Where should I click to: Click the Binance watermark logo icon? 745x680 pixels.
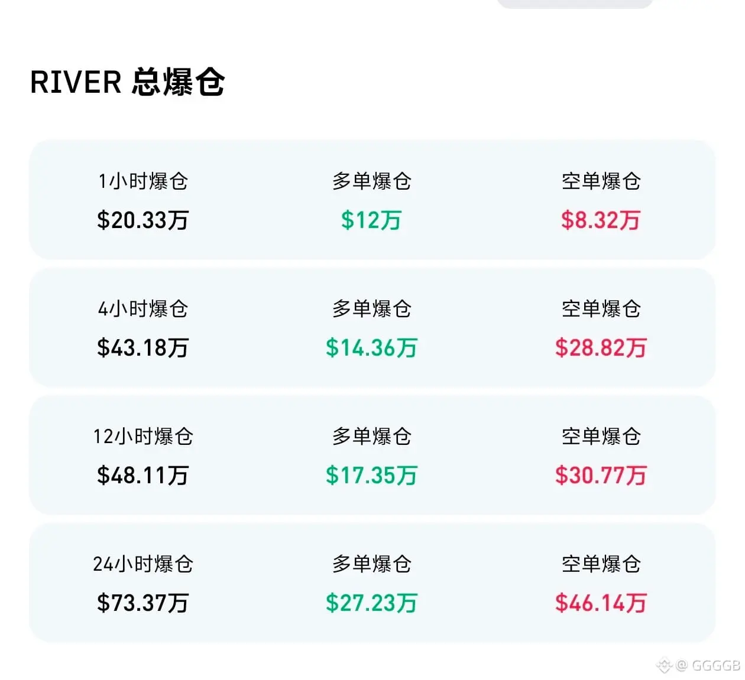[x=664, y=665]
